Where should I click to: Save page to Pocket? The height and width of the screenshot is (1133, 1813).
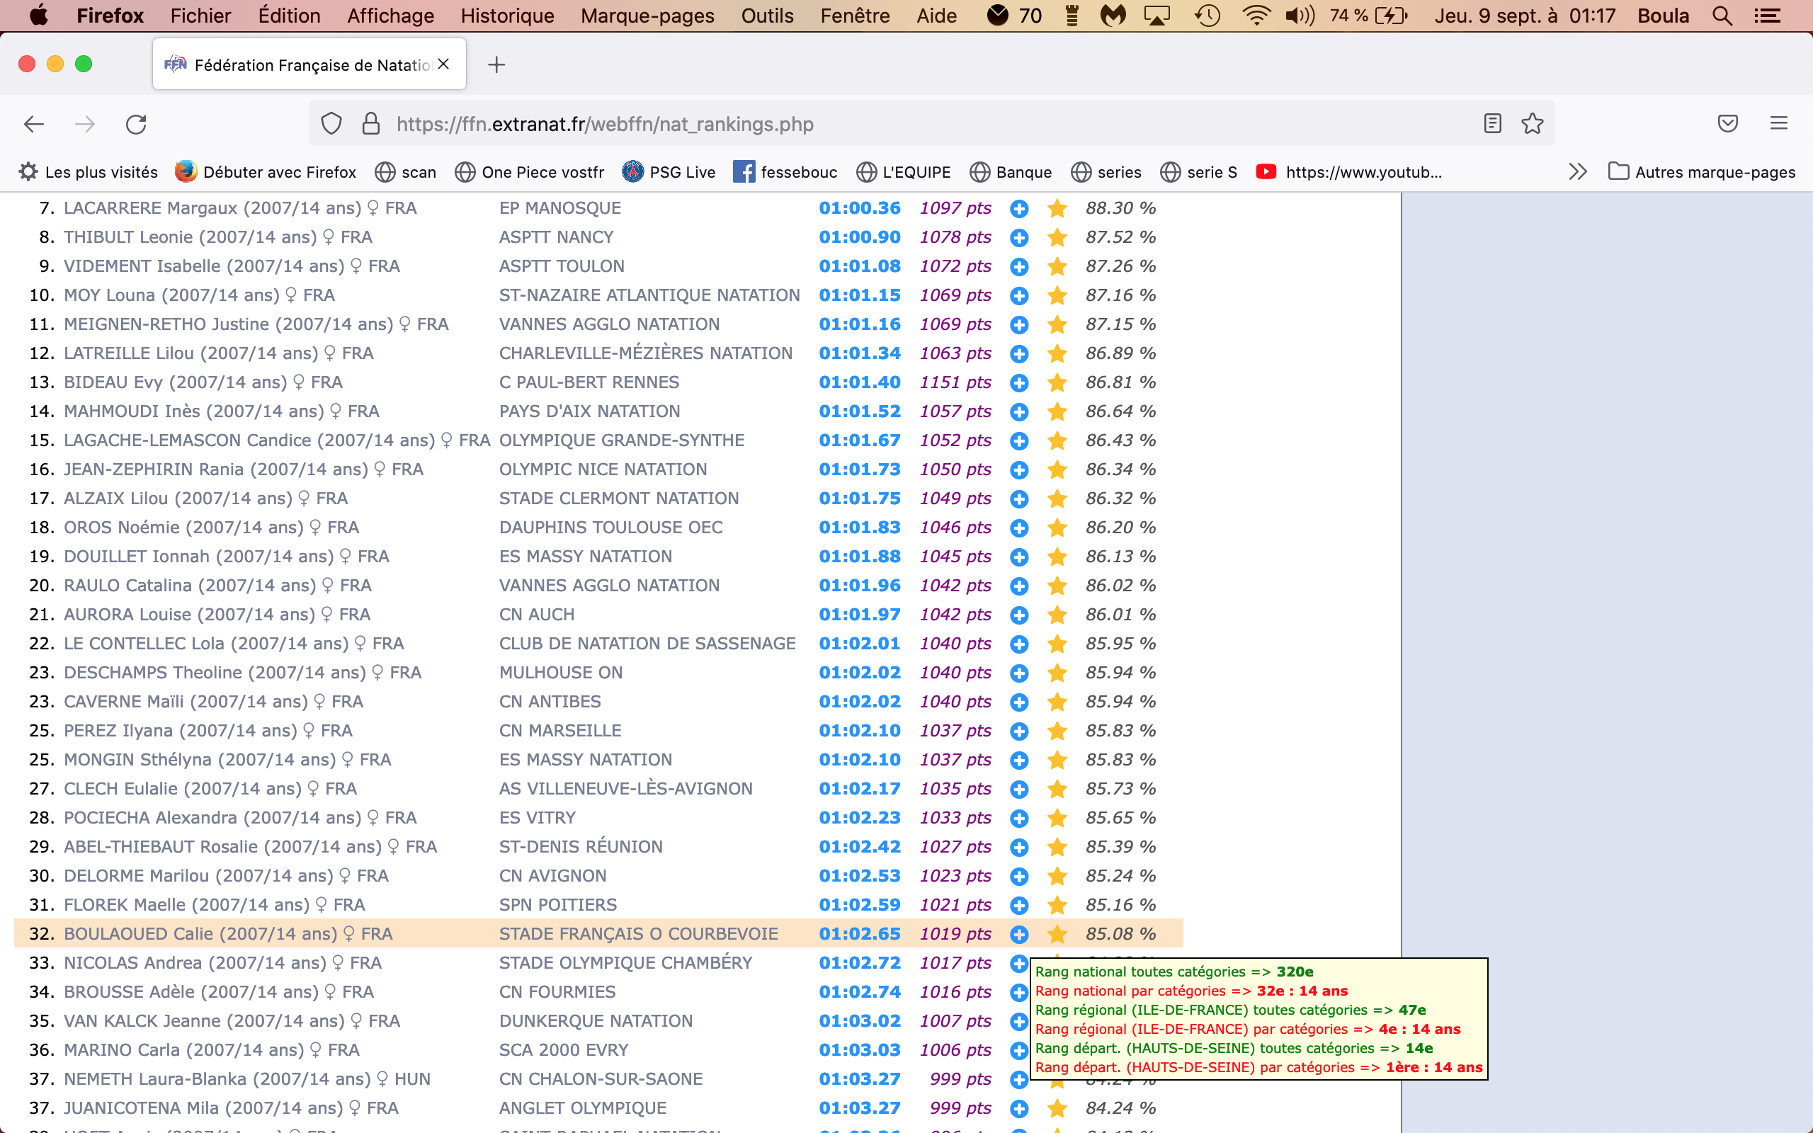[1727, 124]
